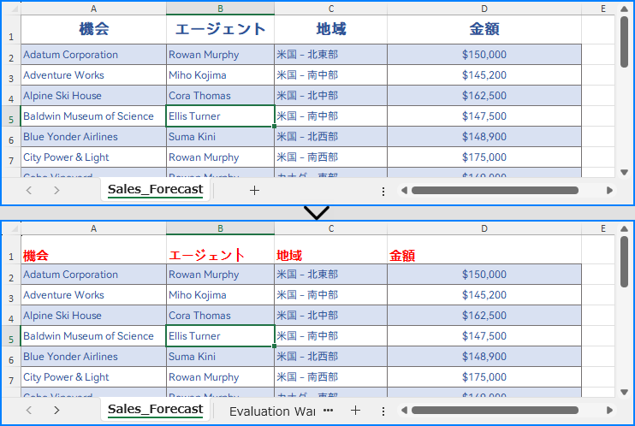Select Blue Yonder Airlines cell in top spreadsheet
This screenshot has height=426, width=635.
click(93, 137)
